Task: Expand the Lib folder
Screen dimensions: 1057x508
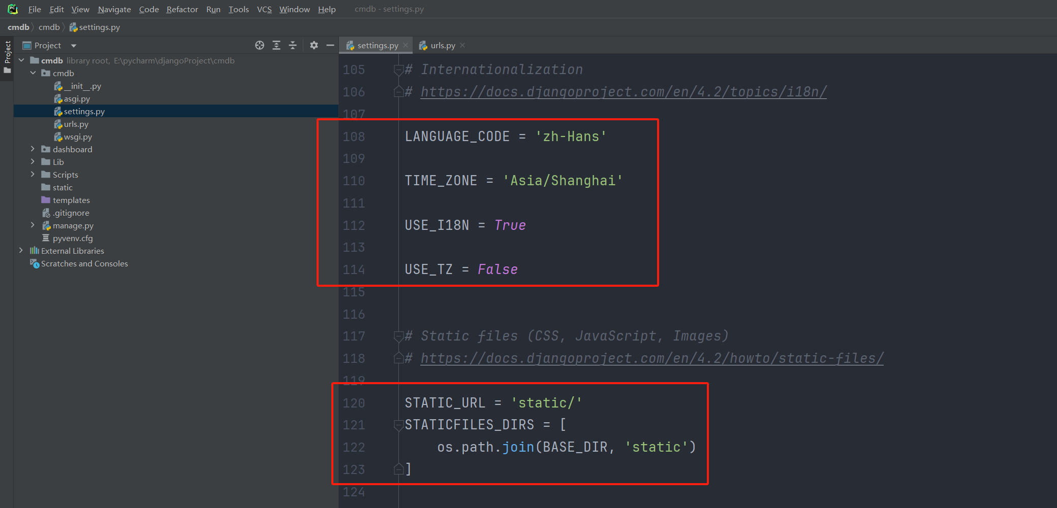Action: [33, 162]
